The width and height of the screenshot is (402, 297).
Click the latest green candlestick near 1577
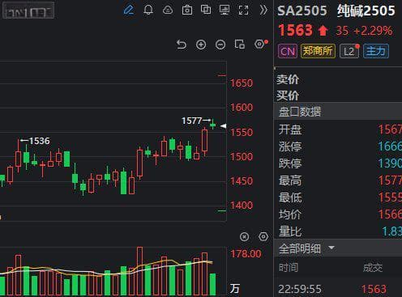click(x=213, y=124)
